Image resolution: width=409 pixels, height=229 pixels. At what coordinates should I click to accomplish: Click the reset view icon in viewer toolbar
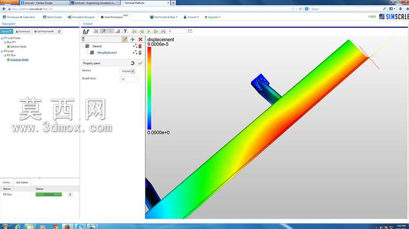(x=96, y=32)
